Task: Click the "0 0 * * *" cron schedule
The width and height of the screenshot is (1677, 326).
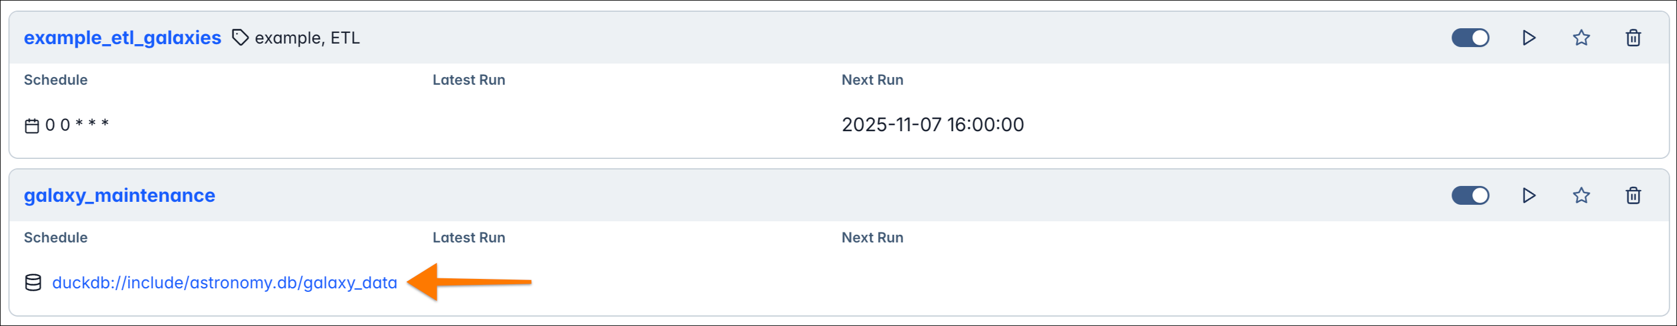Action: 77,125
